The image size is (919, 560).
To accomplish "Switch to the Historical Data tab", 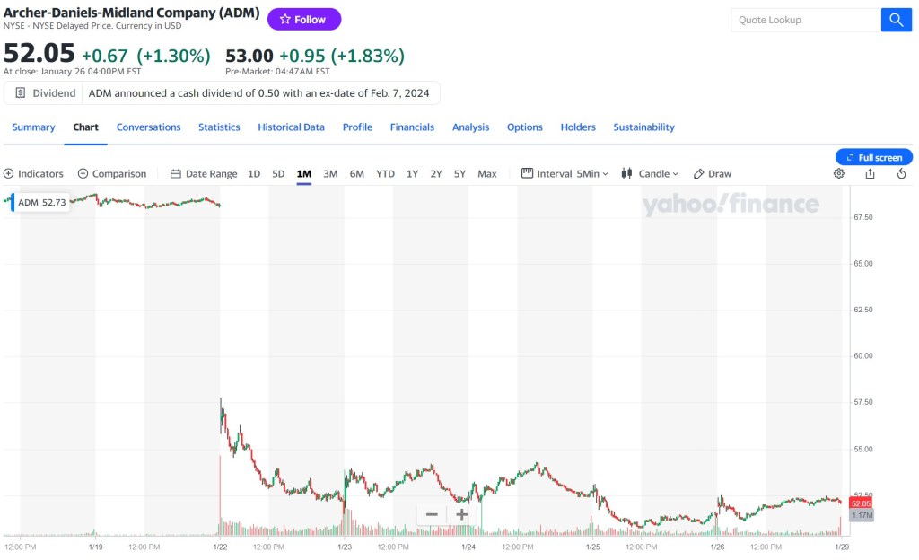I will 291,127.
